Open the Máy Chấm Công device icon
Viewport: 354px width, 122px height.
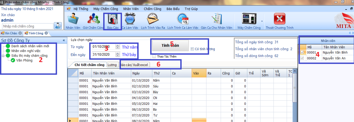249,19
